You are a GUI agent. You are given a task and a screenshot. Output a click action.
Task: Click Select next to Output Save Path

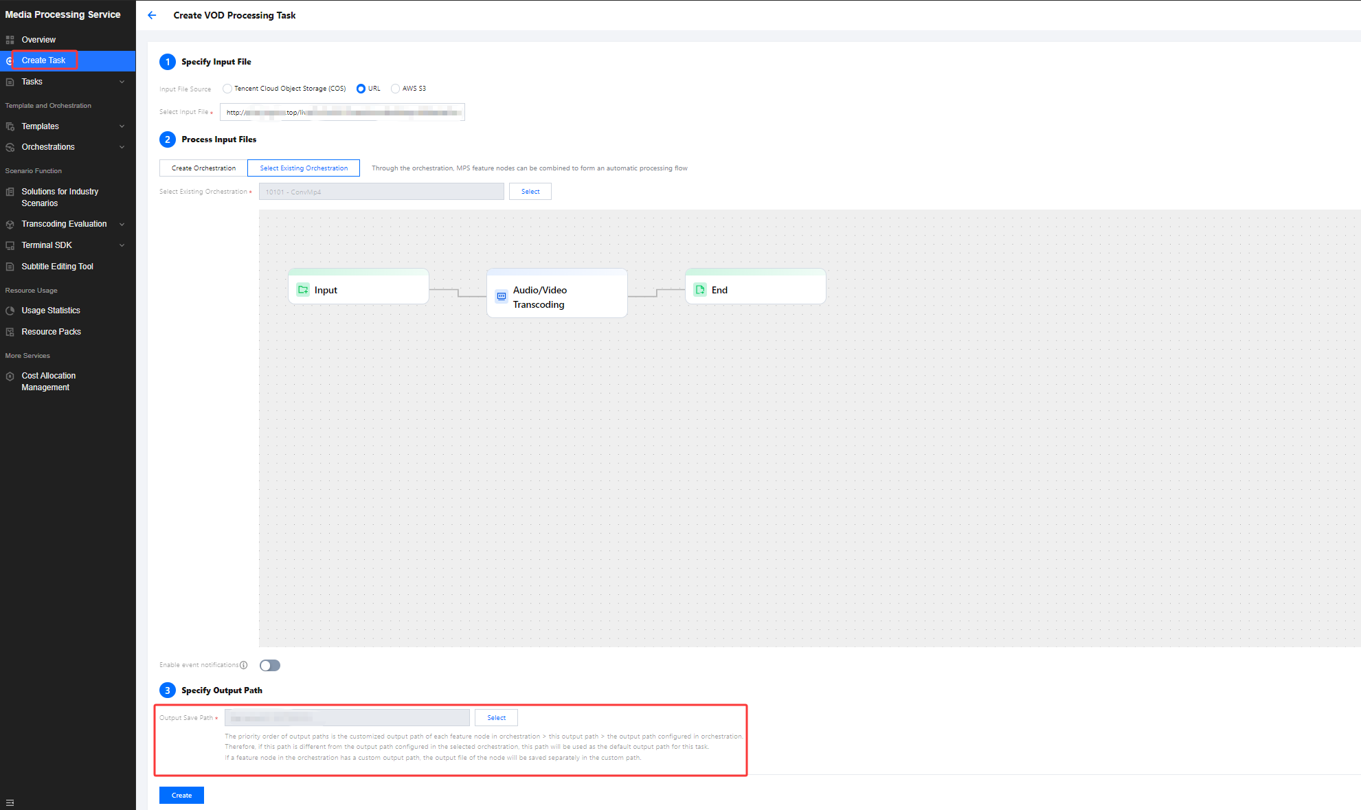click(x=496, y=717)
